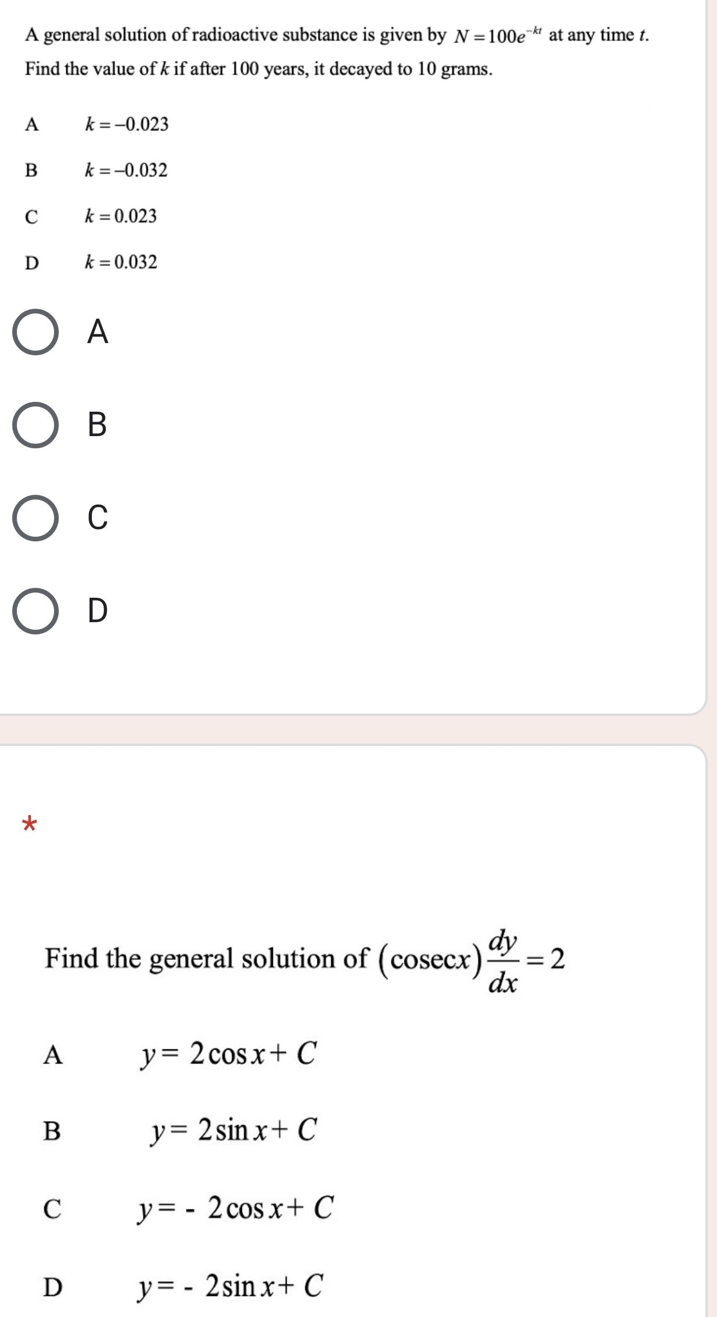This screenshot has height=1317, width=717.
Task: Click the answer y = -2cos x + C
Action: [x=236, y=1208]
